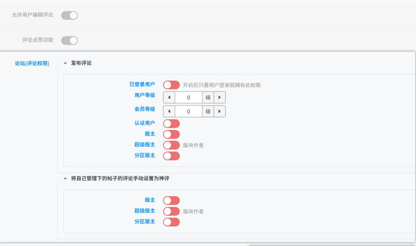Click the 会员等级 number input field

[x=188, y=111]
